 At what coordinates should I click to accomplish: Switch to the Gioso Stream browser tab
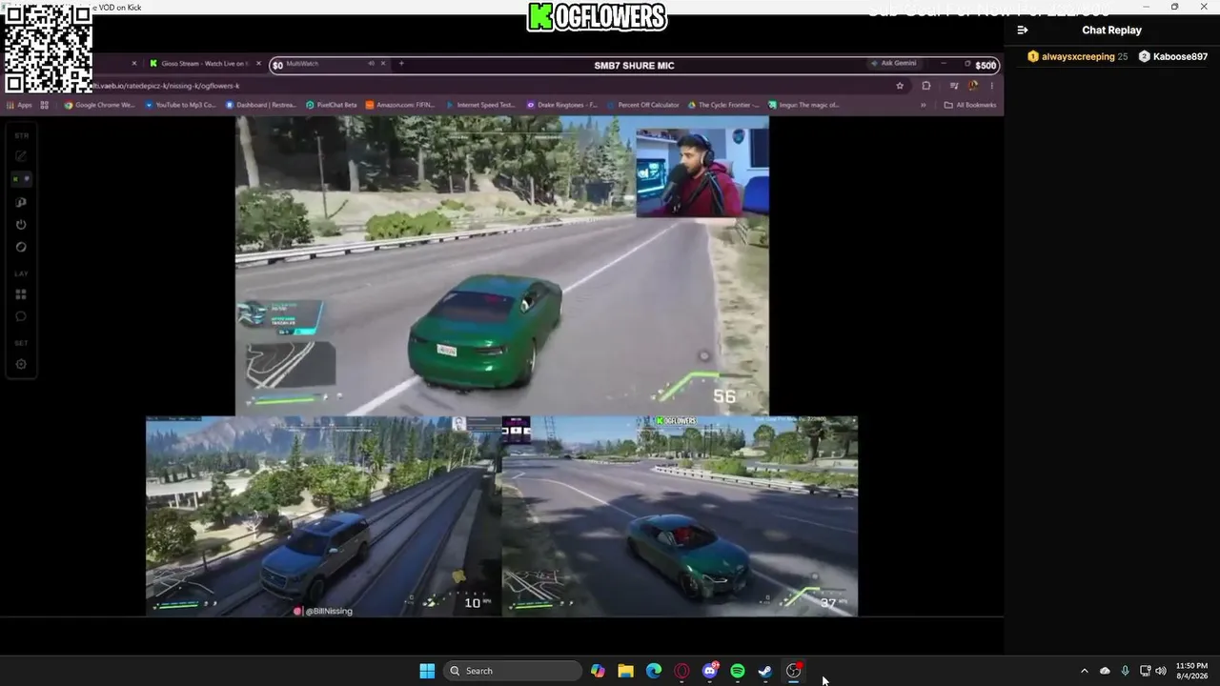point(203,64)
